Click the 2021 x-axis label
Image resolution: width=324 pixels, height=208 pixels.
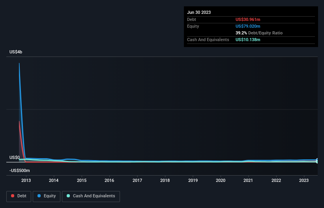coord(248,180)
